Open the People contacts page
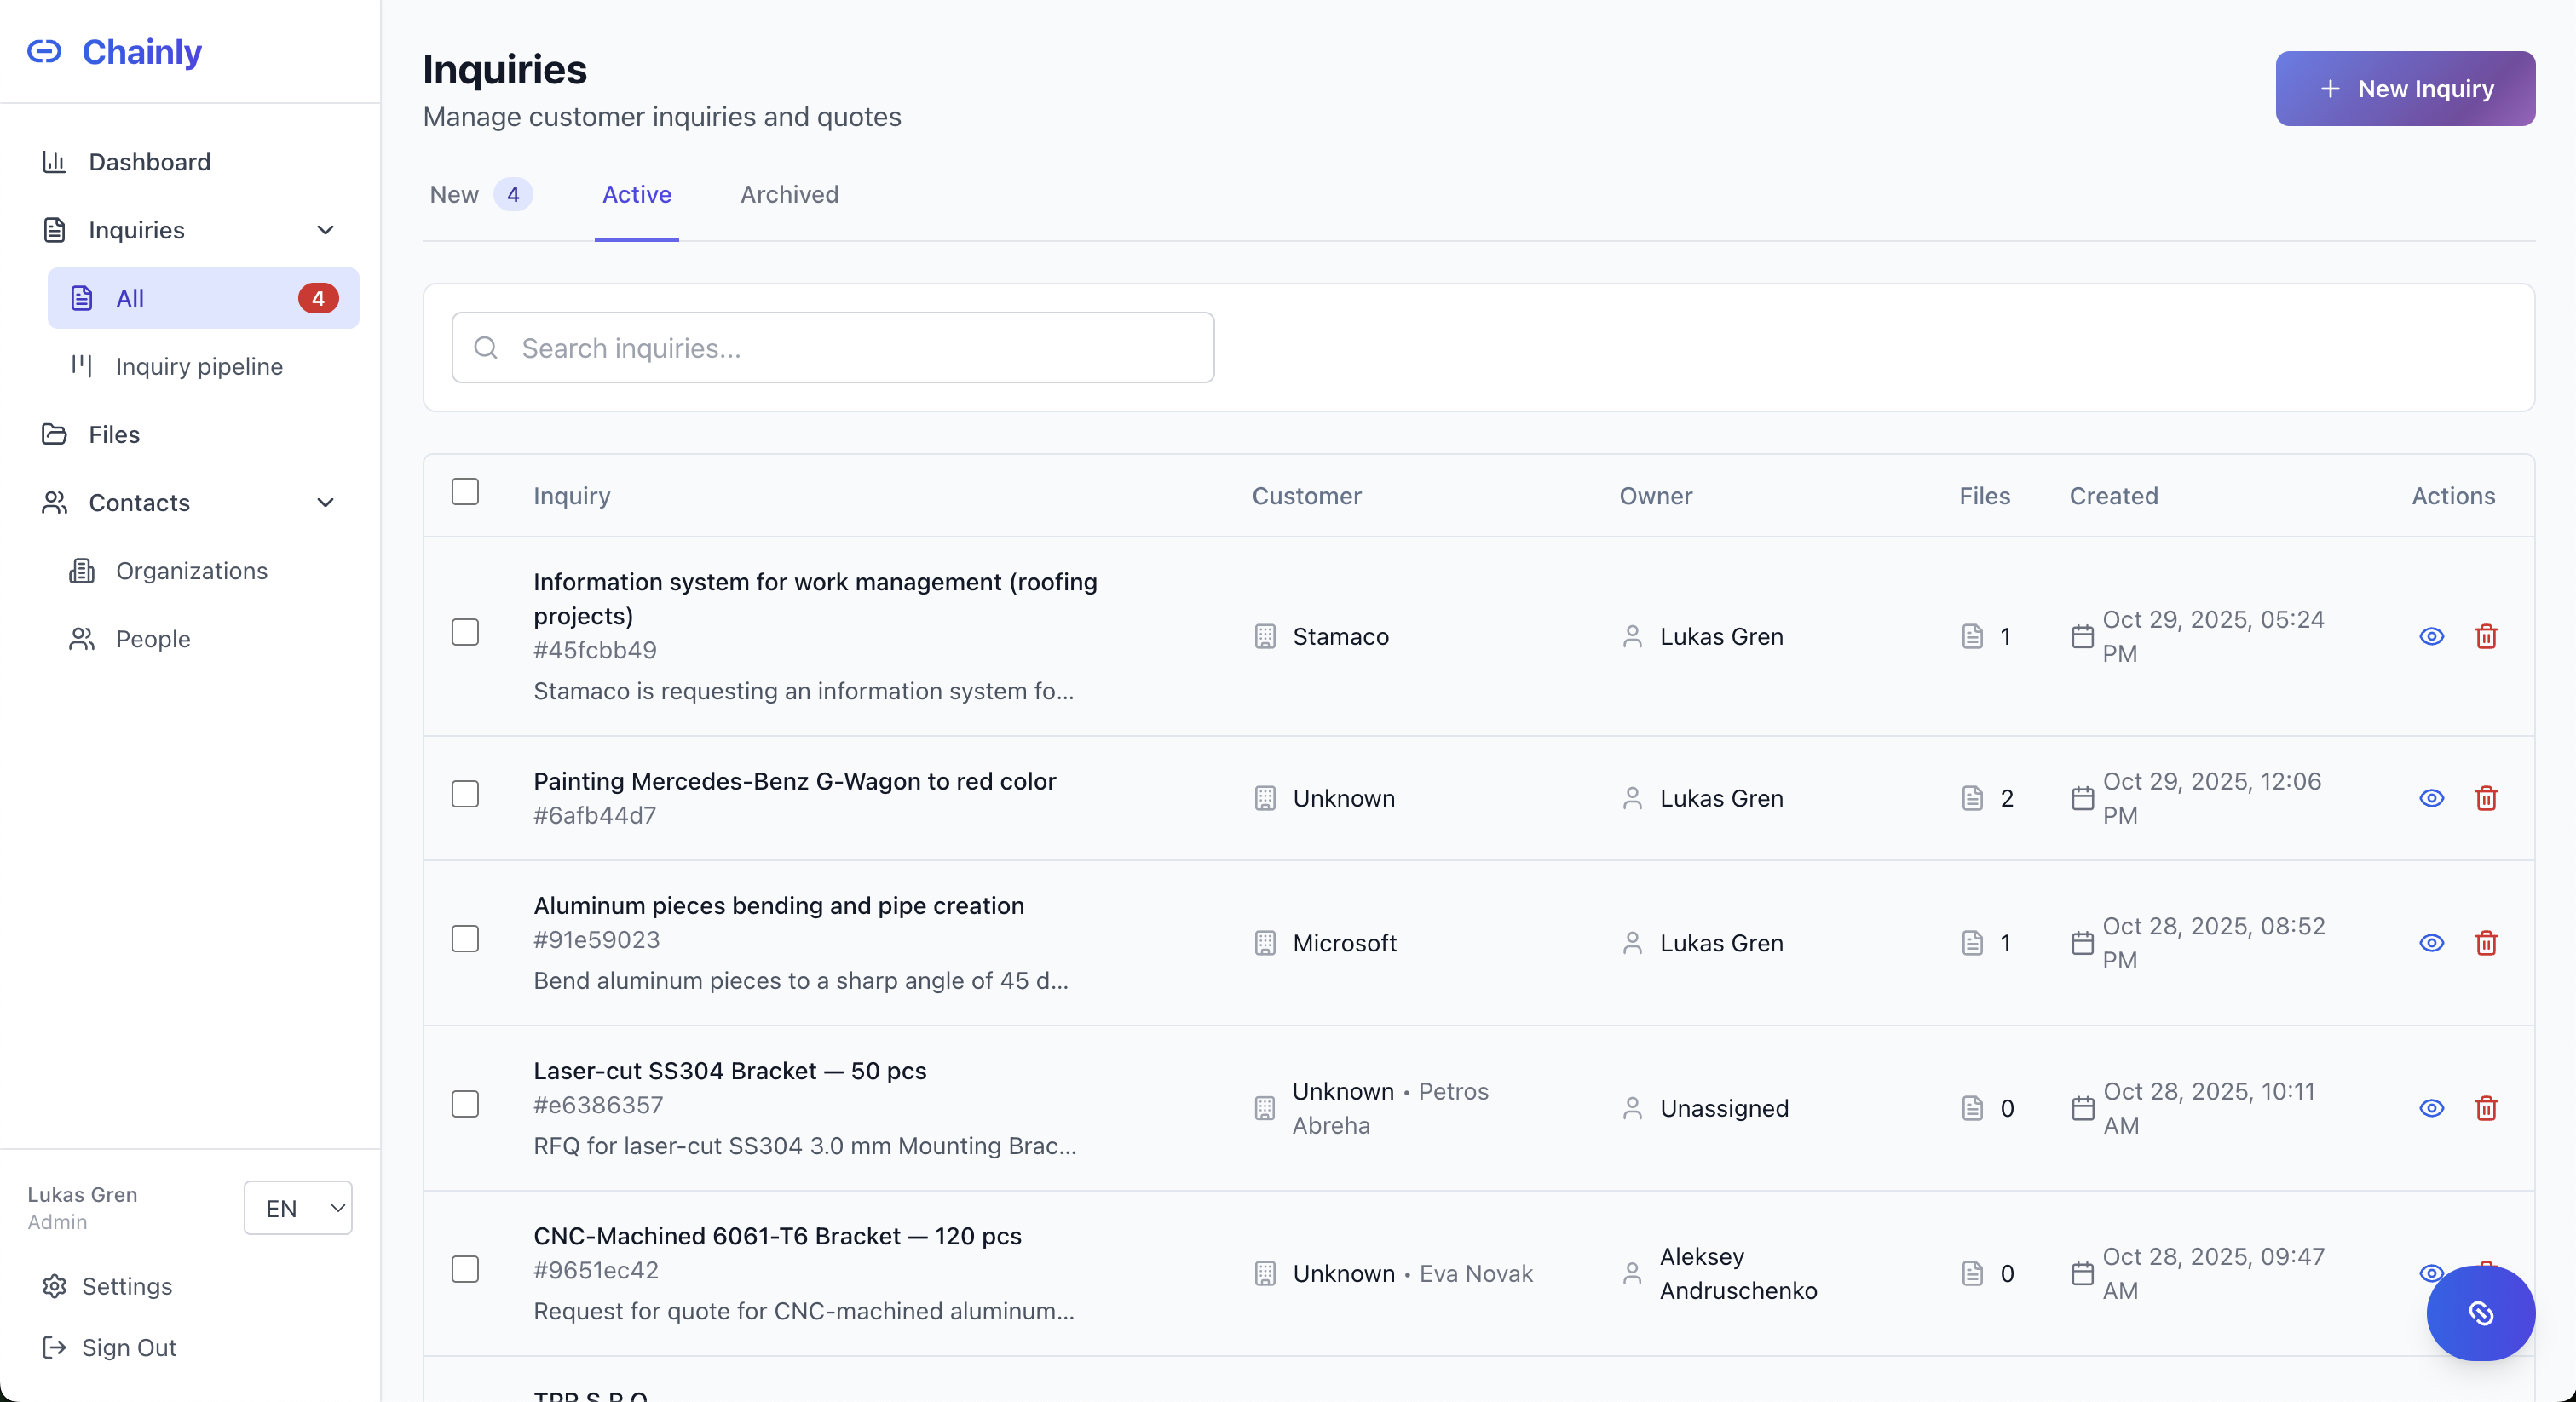Viewport: 2576px width, 1402px height. pos(154,639)
